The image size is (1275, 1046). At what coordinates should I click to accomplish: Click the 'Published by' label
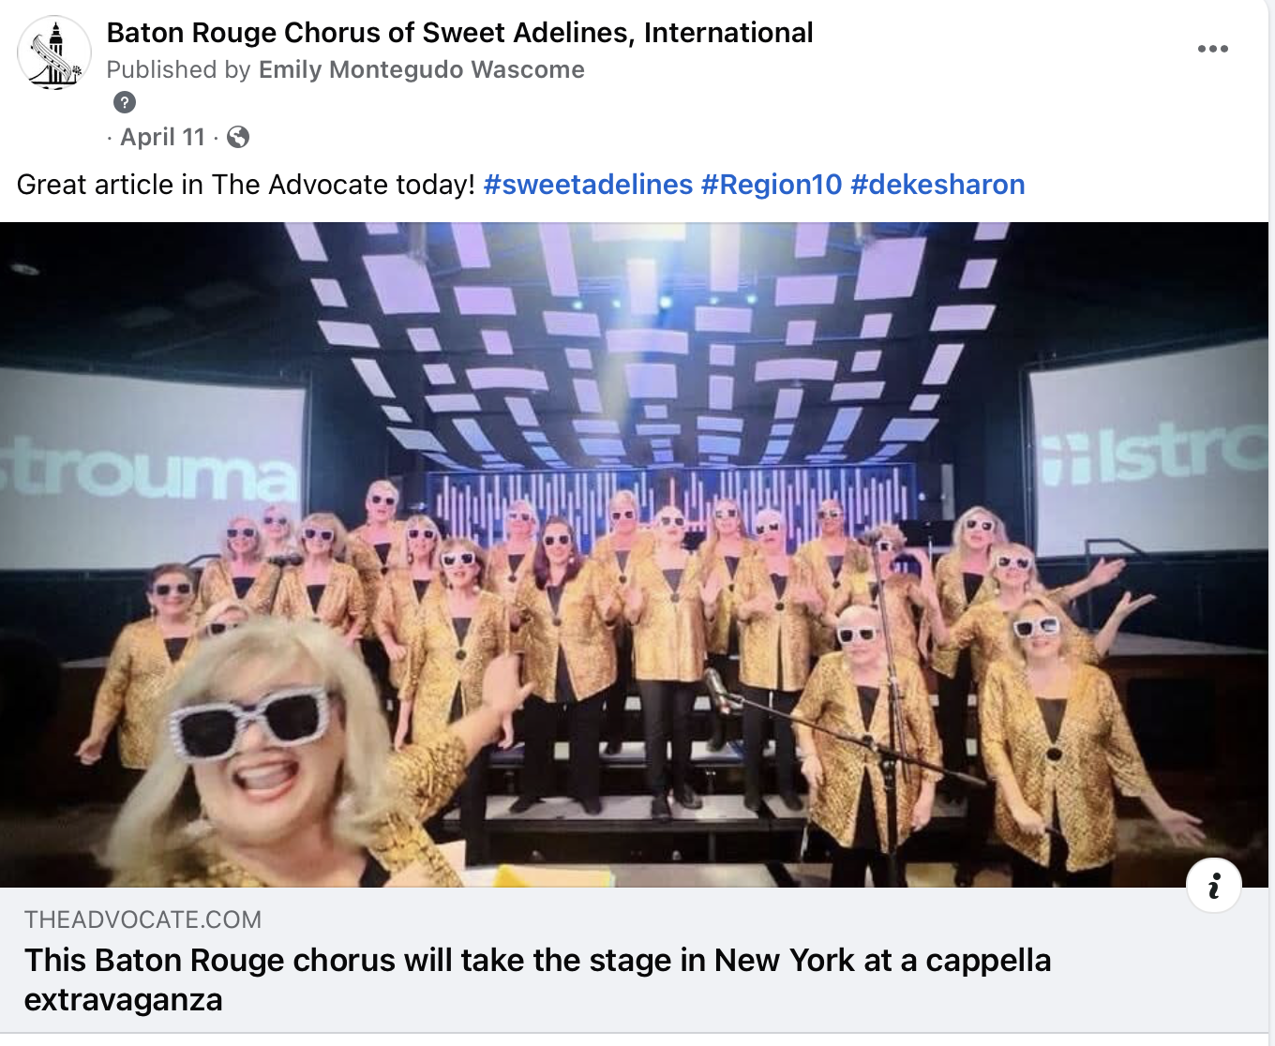click(178, 69)
